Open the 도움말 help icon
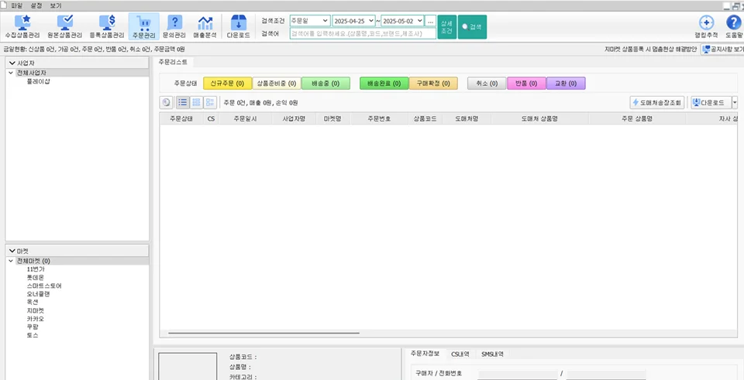This screenshot has height=380, width=744. (734, 26)
